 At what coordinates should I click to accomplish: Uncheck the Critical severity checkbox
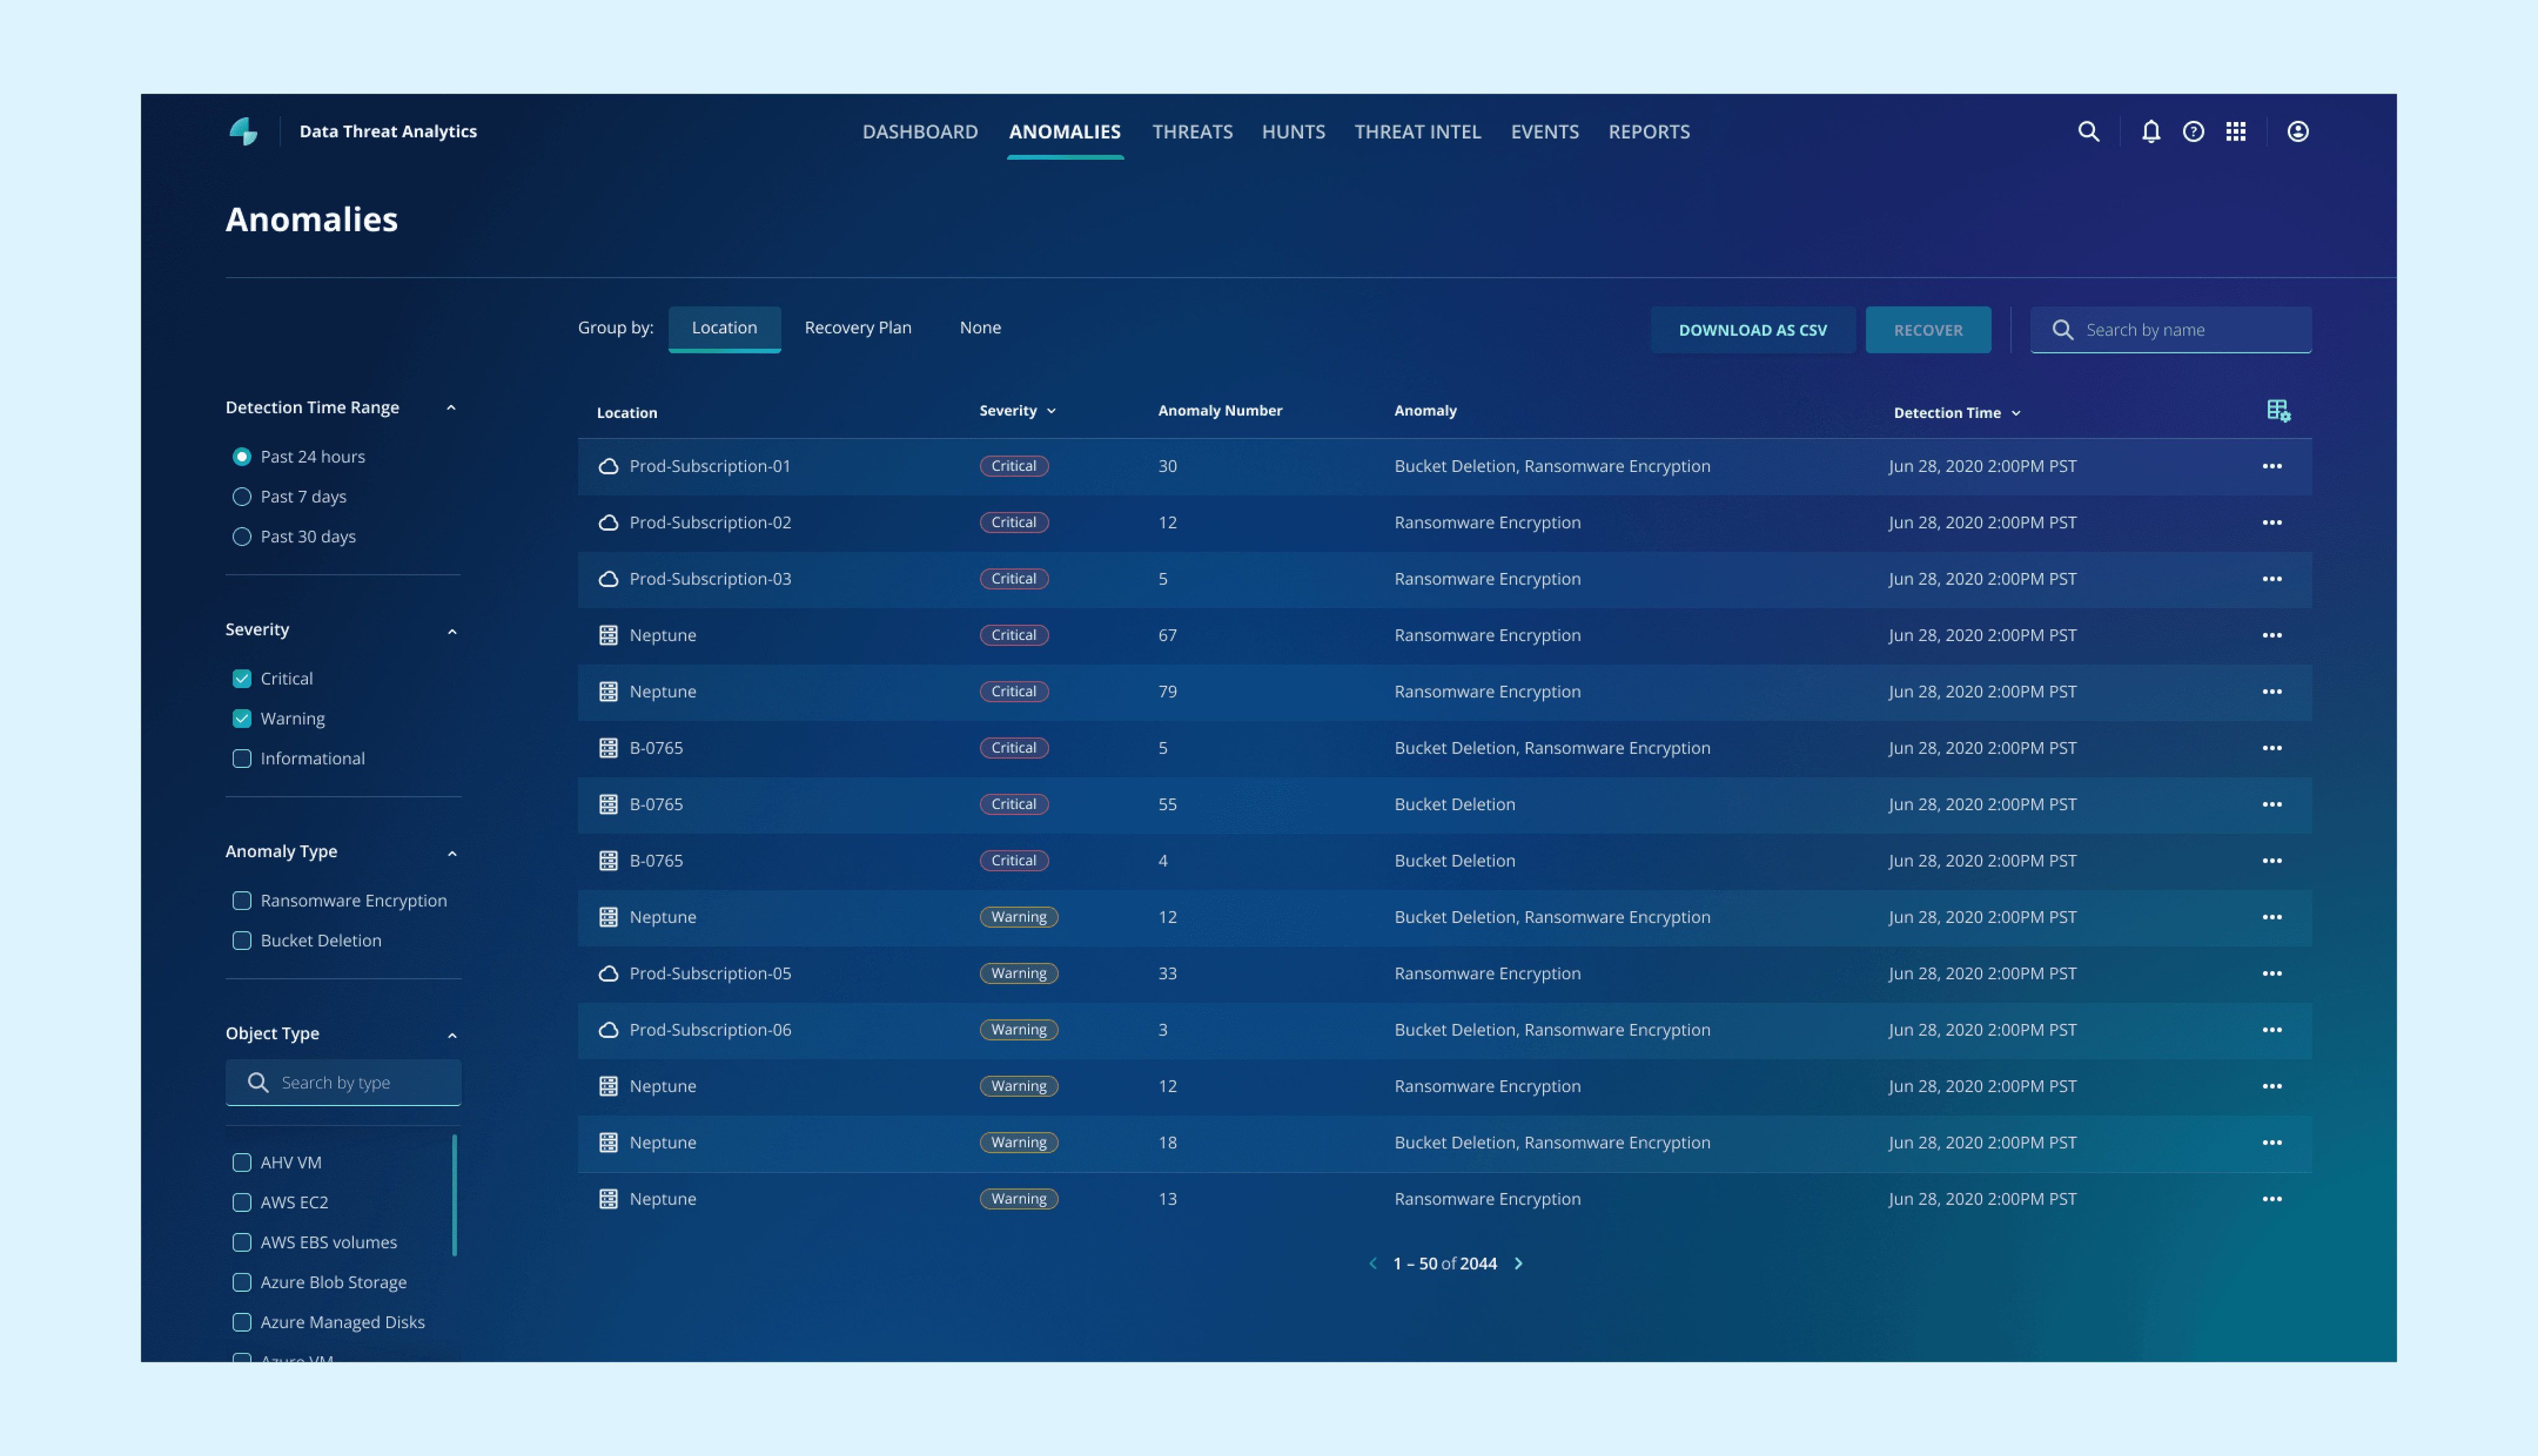[242, 679]
